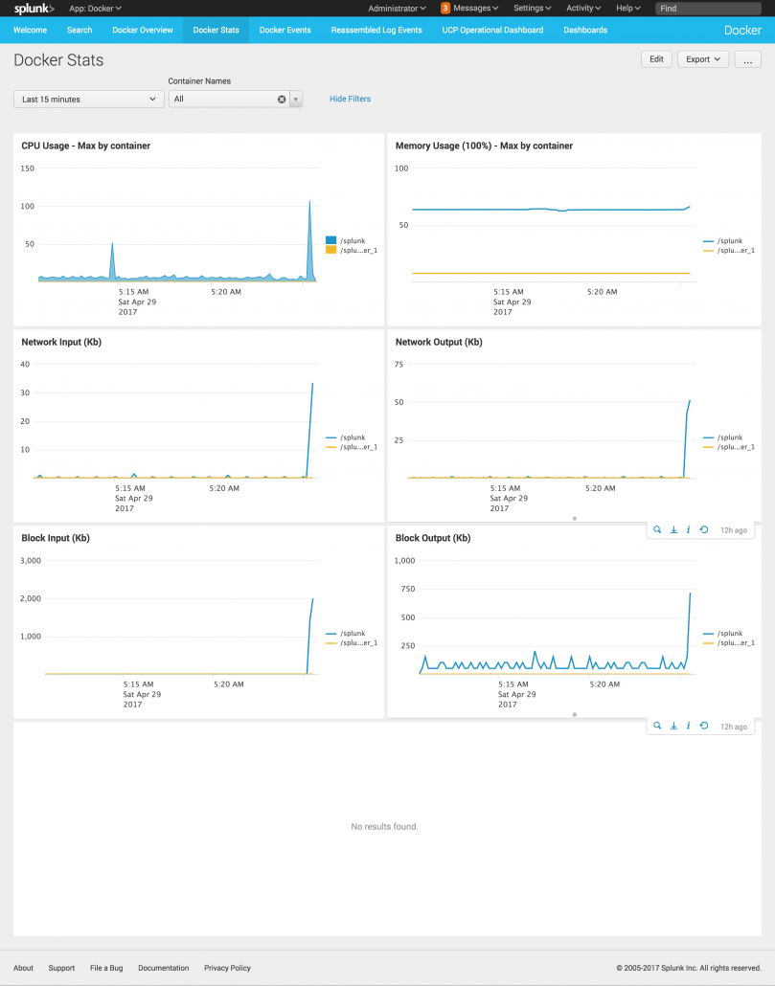This screenshot has height=986, width=775.
Task: Click the search icon above Block Output title
Action: point(657,529)
